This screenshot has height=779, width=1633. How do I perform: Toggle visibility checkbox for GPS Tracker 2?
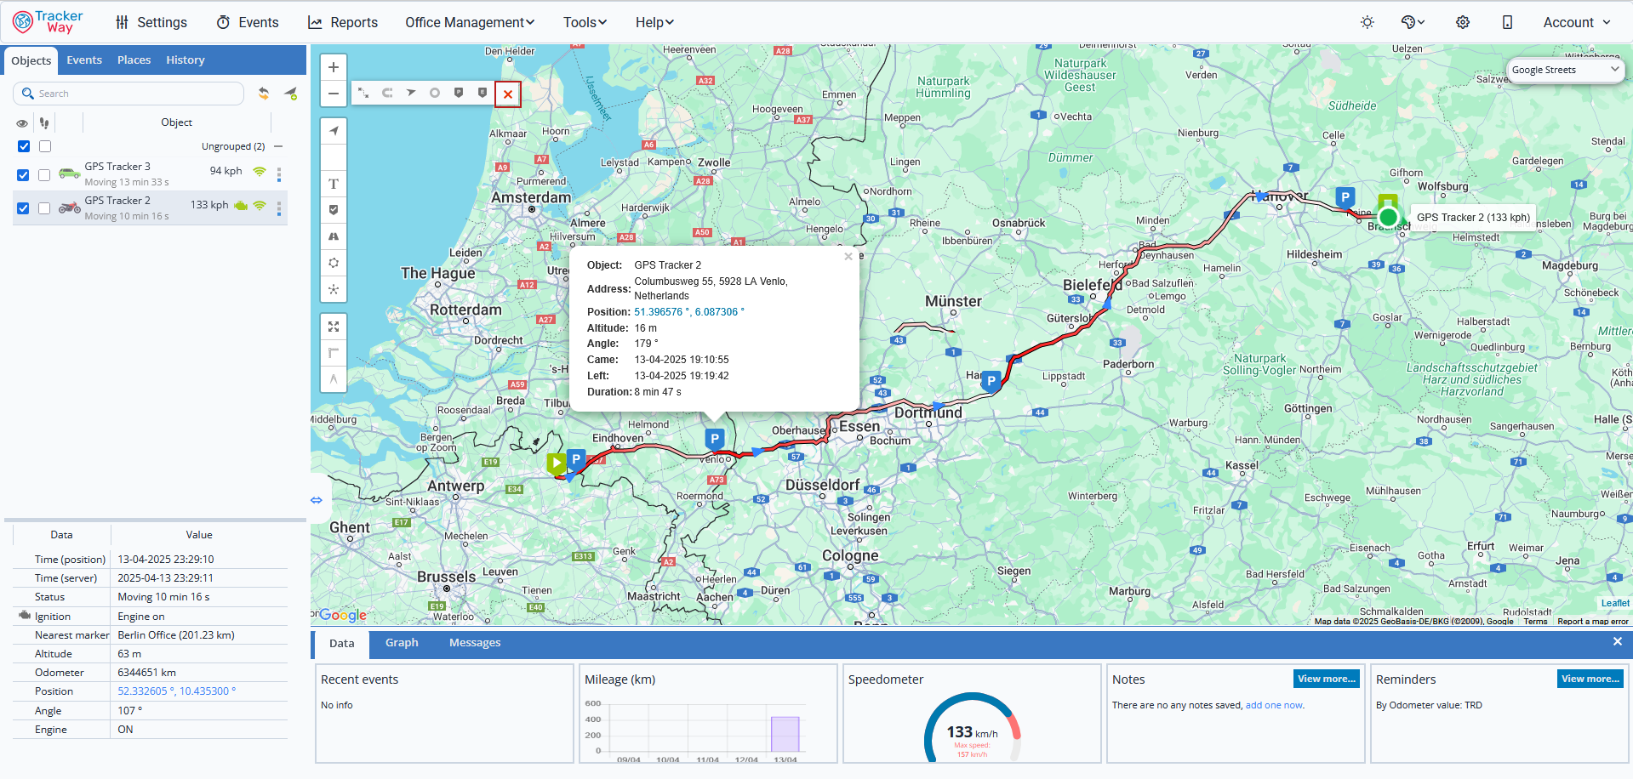coord(23,208)
